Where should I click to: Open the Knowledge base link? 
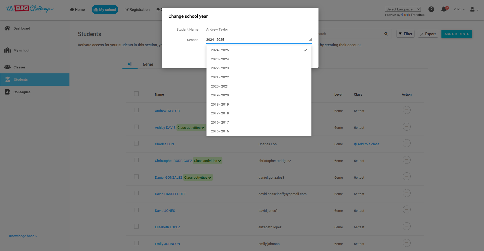[23, 236]
